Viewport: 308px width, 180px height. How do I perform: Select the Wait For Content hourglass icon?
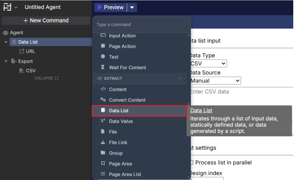(x=103, y=67)
